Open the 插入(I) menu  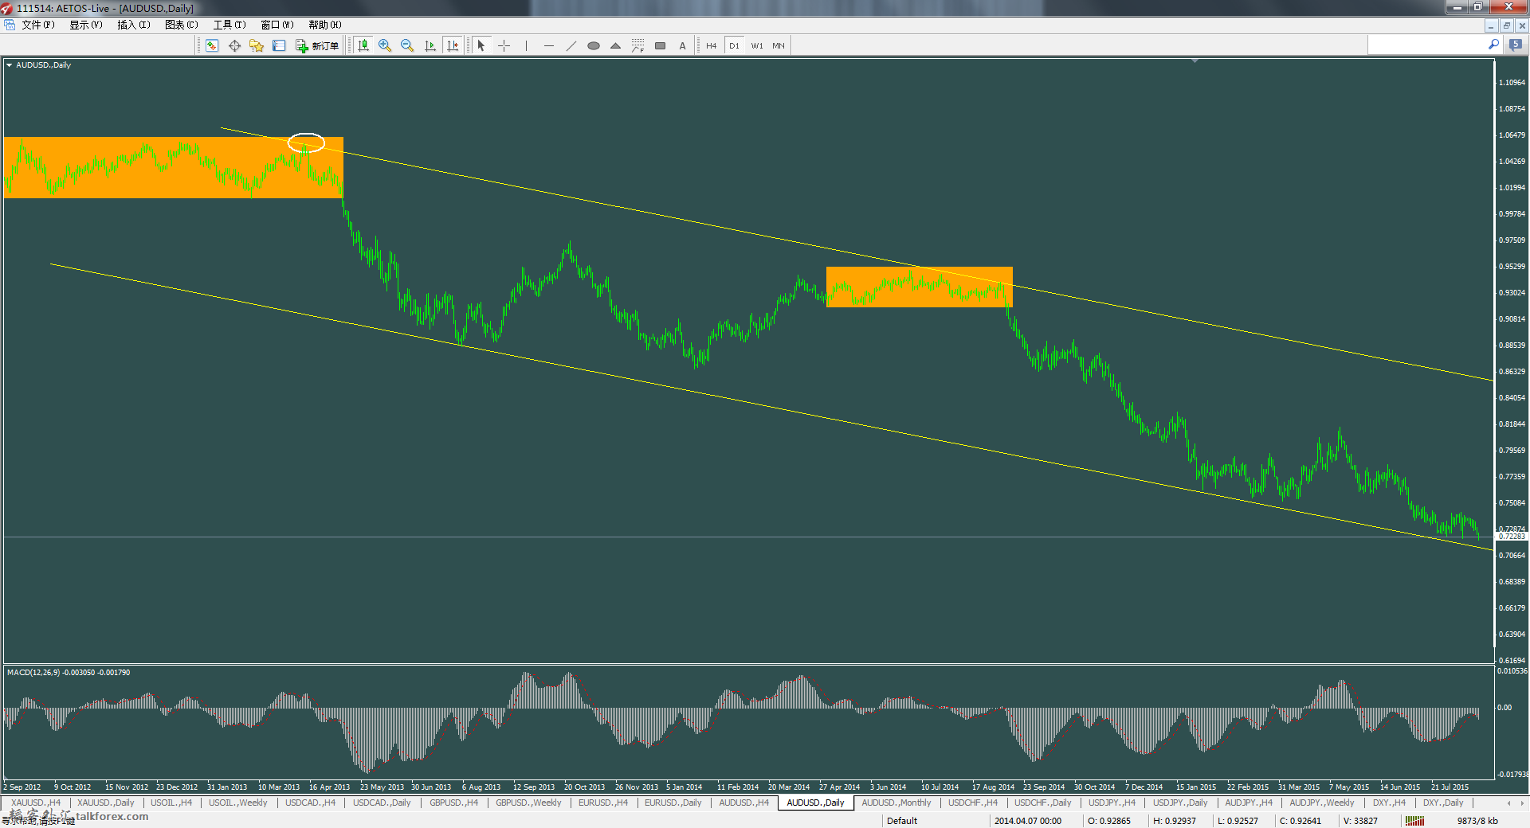[x=133, y=25]
